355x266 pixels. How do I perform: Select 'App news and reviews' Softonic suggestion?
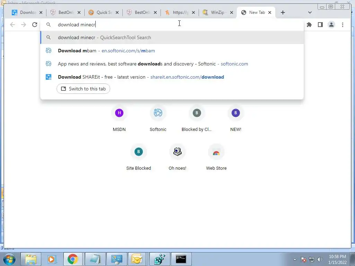tap(172, 64)
